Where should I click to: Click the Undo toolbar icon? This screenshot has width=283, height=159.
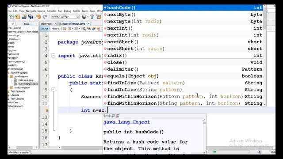pos(38,17)
